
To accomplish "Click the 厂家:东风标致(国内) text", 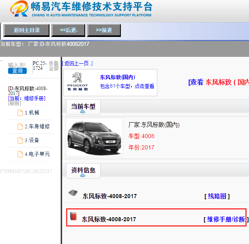I will 154,125.
